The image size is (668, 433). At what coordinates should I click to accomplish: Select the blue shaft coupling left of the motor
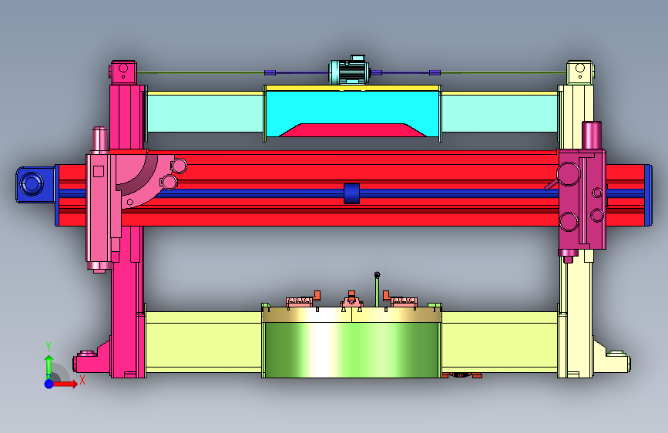click(x=270, y=73)
